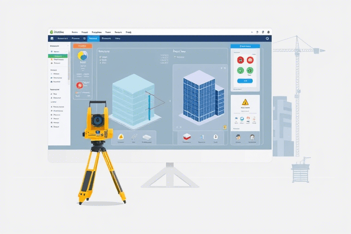
Task: Select the yellow warning cone icon in bottom tray
Action: pyautogui.click(x=121, y=137)
